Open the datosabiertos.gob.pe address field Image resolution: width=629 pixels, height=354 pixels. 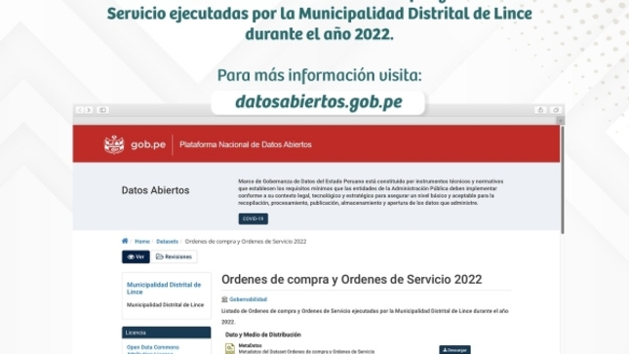318,102
